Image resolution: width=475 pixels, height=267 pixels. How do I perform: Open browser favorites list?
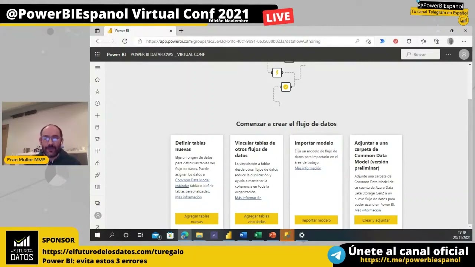coord(423,41)
